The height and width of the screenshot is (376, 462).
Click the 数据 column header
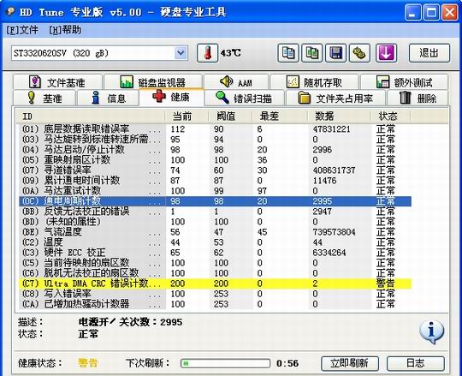[325, 116]
